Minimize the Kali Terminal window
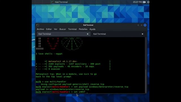This screenshot has width=181, height=102. (x=138, y=25)
